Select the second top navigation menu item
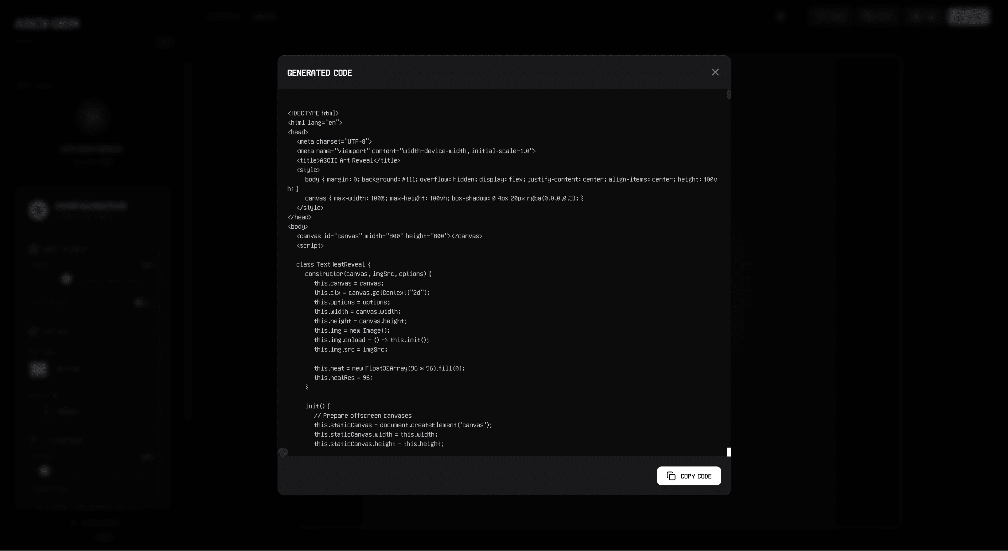 point(264,17)
